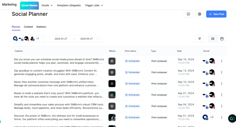Click Instagram account icon on Sep 16 row
Image resolution: width=236 pixels, height=127 pixels.
click(212, 61)
